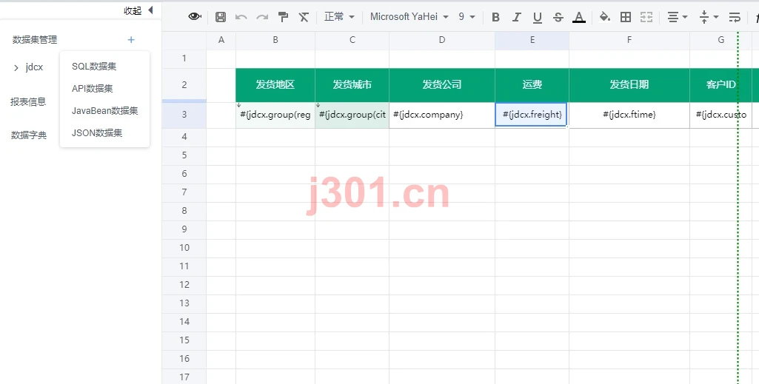Choose SQL数据集 from the menu

[94, 67]
